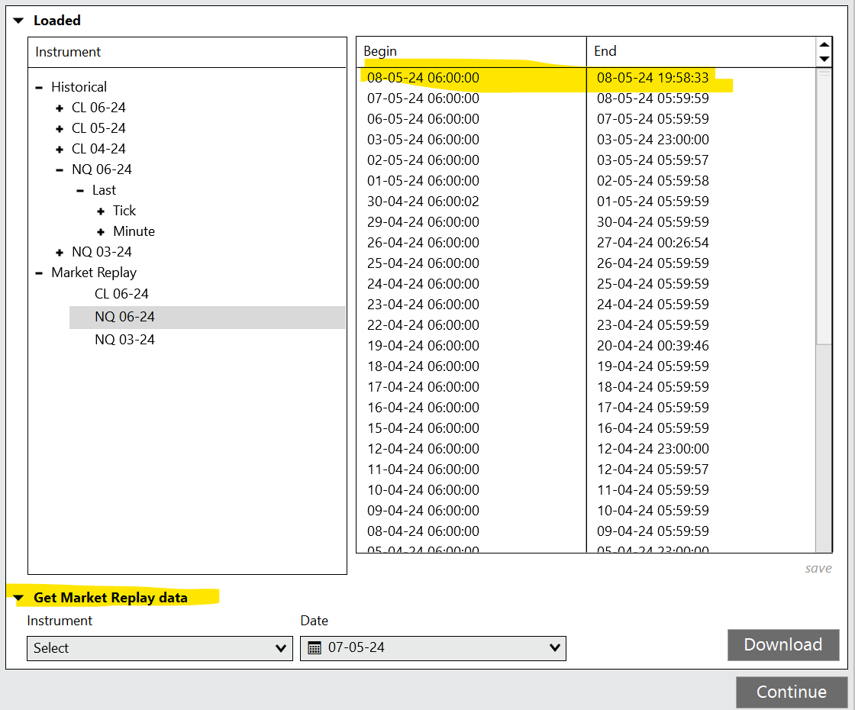855x710 pixels.
Task: Open the Instrument Select dropdown
Action: tap(160, 648)
